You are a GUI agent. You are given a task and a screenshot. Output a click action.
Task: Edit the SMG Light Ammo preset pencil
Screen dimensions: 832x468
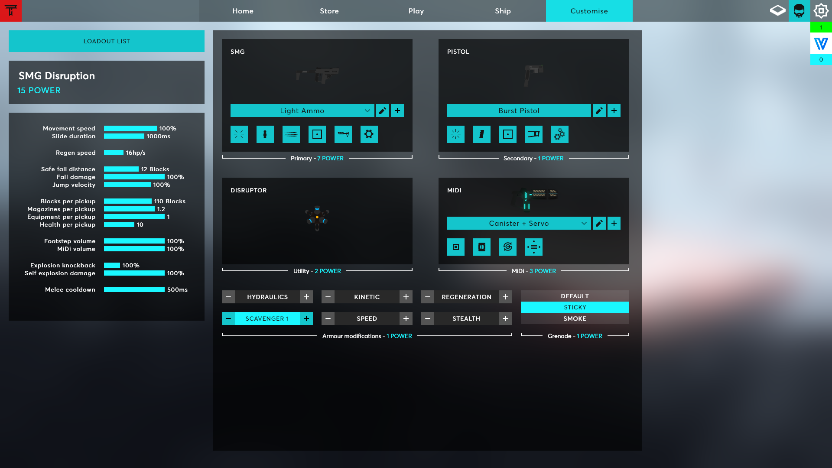[x=383, y=110]
